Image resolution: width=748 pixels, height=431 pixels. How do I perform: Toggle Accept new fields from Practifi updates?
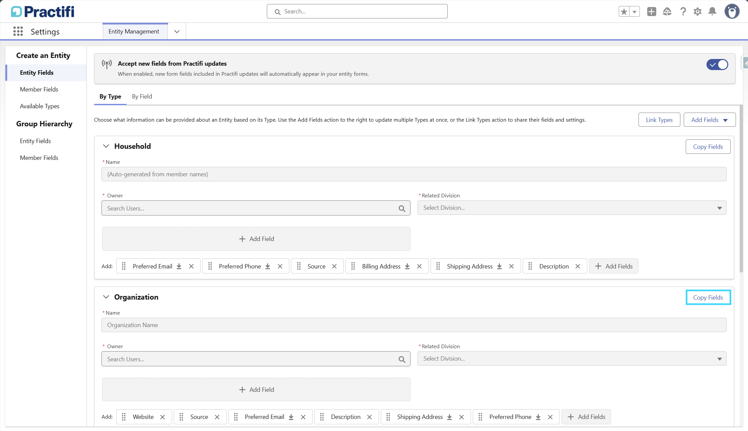click(717, 65)
